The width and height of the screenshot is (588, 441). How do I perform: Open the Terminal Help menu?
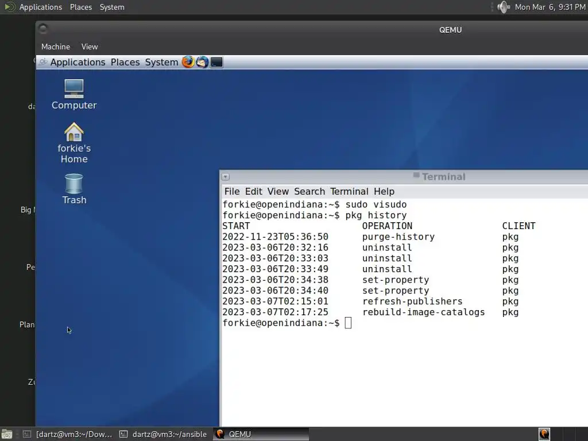click(x=384, y=191)
